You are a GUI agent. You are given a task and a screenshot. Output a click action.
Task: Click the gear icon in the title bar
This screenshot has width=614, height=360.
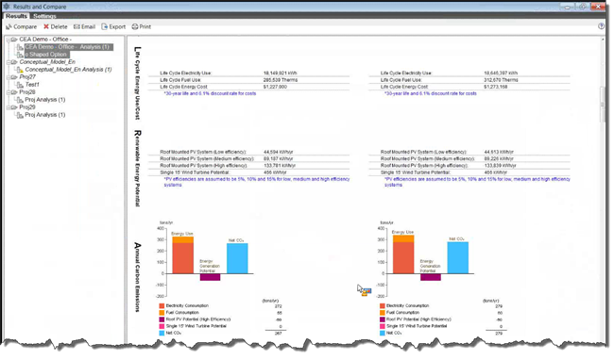(7, 7)
